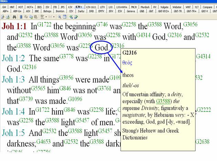
Task: Select the RV tab
Action: point(155,7)
